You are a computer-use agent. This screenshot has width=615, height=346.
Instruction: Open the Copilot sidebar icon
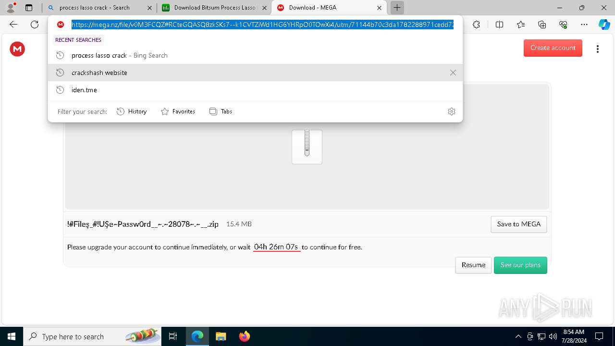pos(604,25)
